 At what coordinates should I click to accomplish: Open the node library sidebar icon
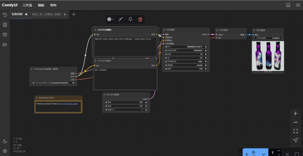5,25
